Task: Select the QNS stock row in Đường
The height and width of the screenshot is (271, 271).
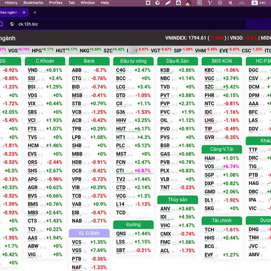Action: (133, 234)
